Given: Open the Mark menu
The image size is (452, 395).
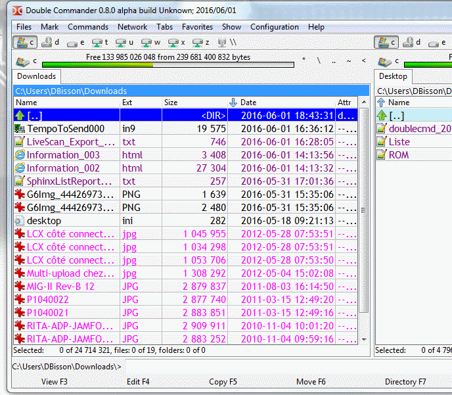Looking at the screenshot, I should point(49,27).
